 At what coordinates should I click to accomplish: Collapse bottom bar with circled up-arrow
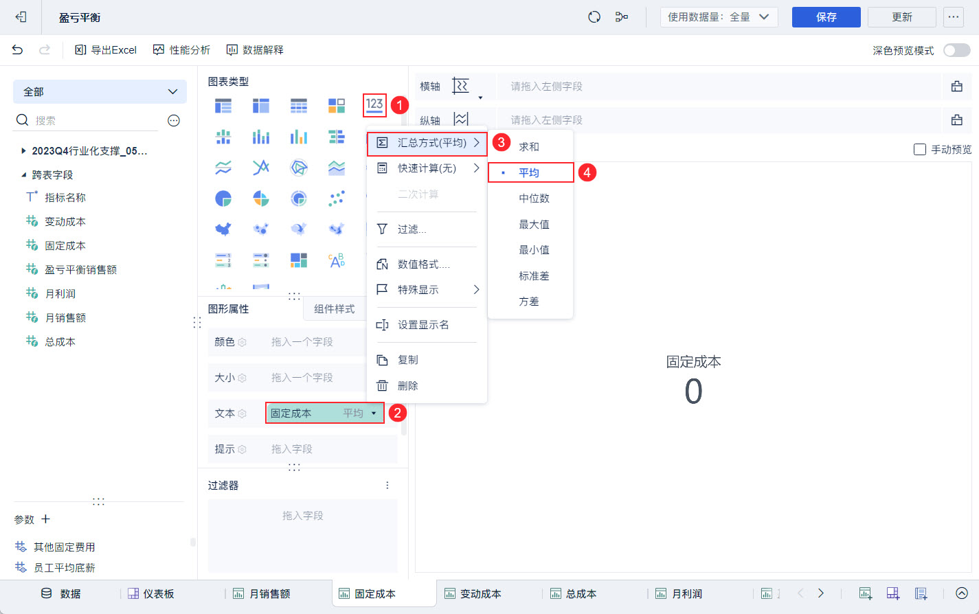click(x=962, y=593)
